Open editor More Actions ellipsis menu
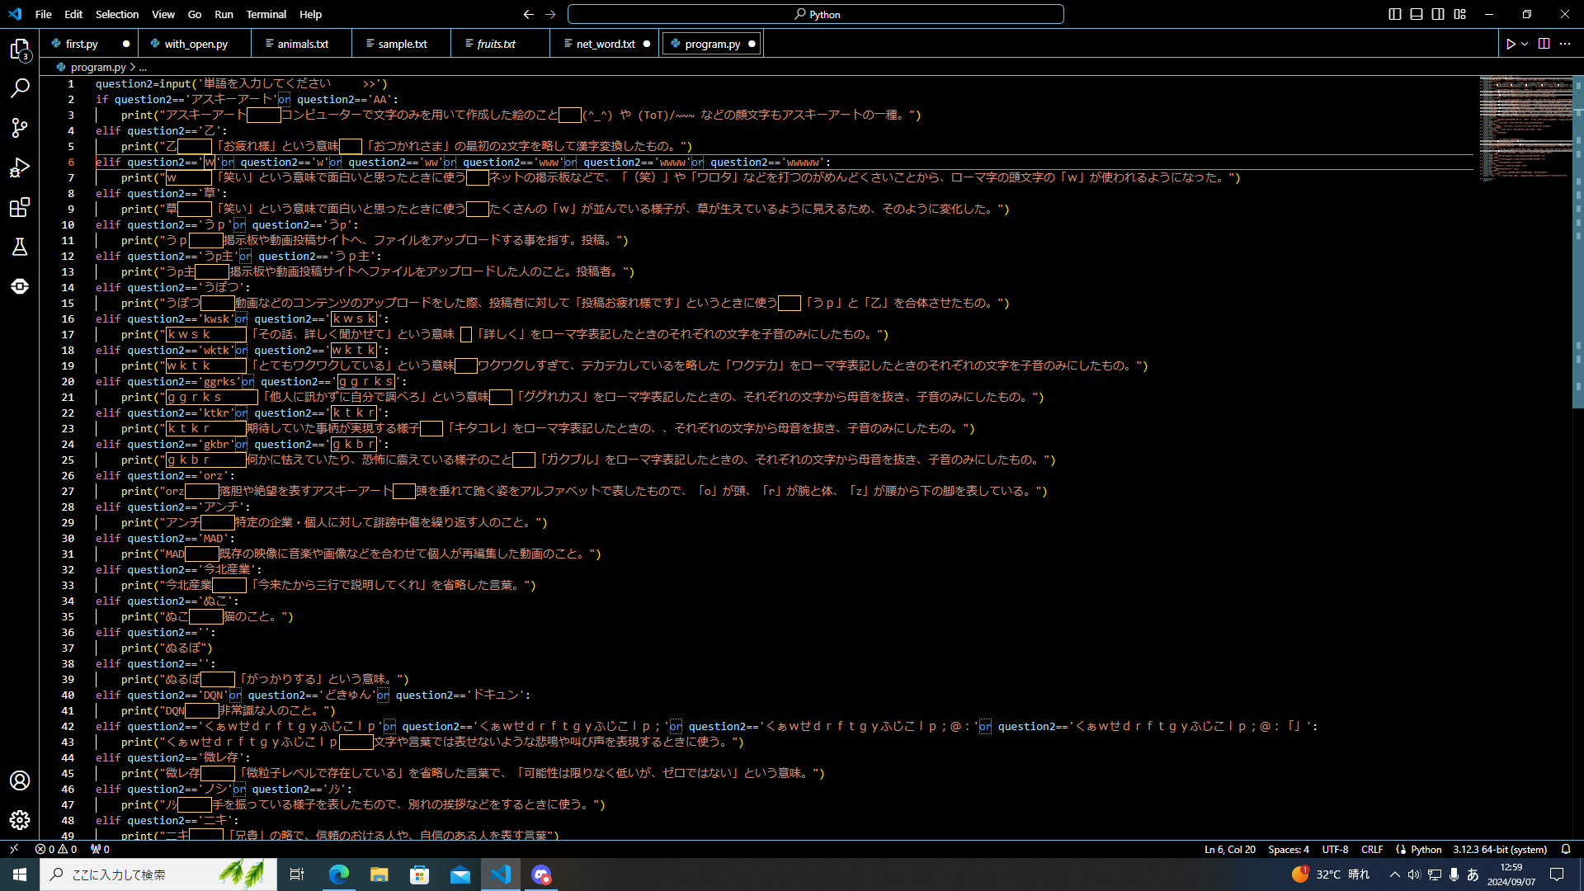Viewport: 1584px width, 891px height. 1565,44
